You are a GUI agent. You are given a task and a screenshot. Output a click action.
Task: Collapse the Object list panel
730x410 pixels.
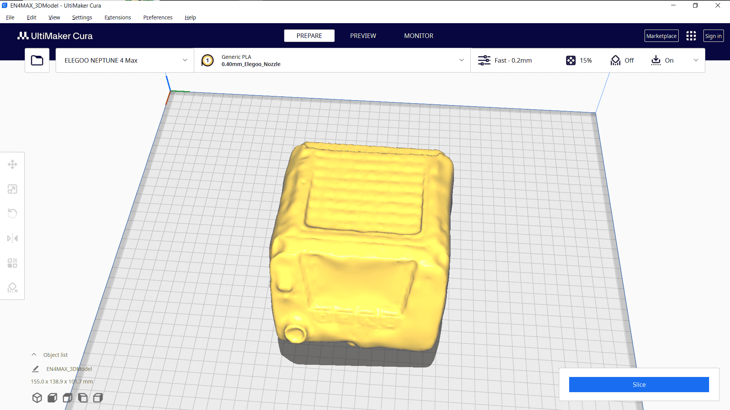pyautogui.click(x=34, y=355)
